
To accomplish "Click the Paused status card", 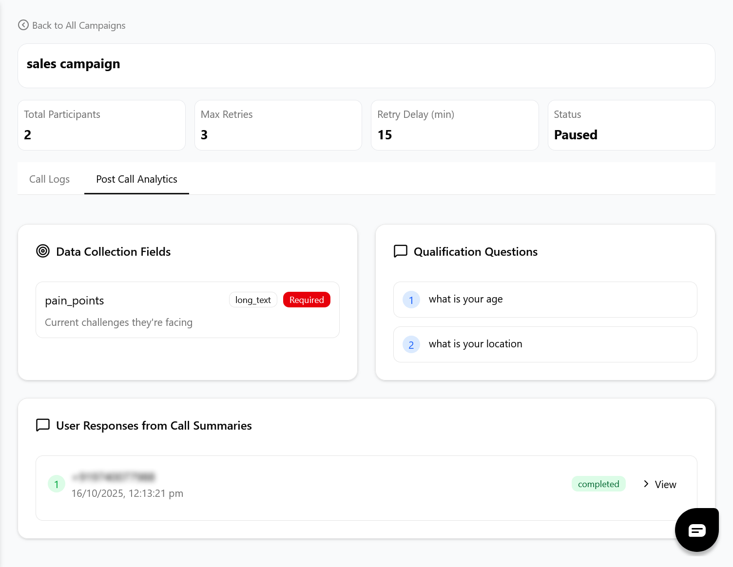I will (631, 126).
